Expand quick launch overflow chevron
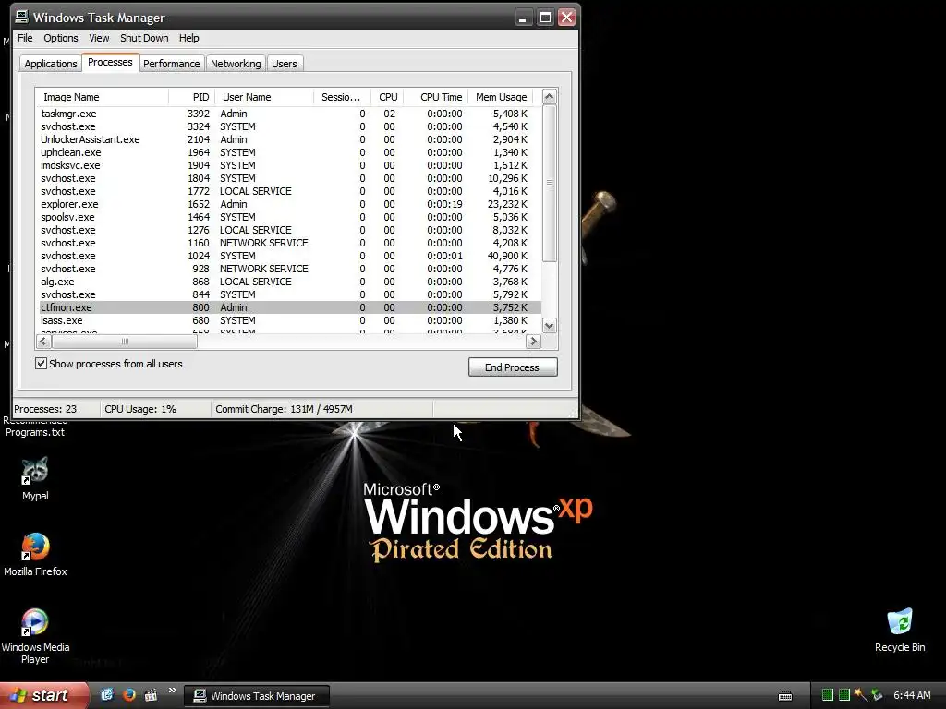 point(173,691)
